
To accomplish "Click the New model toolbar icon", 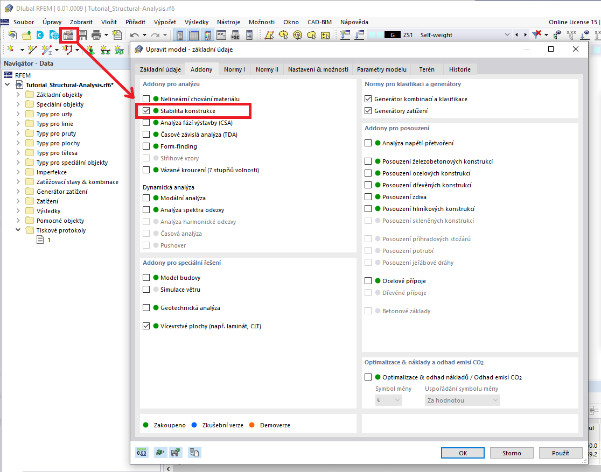I will (12, 35).
